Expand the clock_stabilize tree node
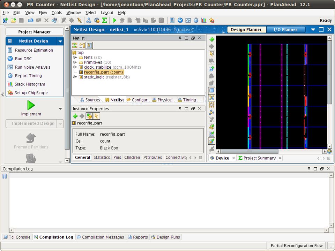The width and height of the screenshot is (335, 251). pyautogui.click(x=75, y=67)
